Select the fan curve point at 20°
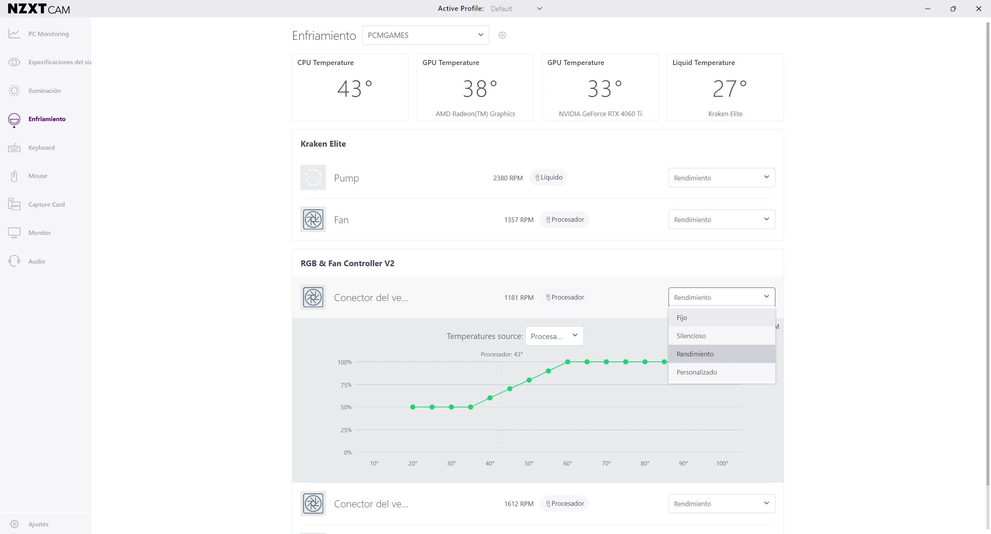991x534 pixels. [x=413, y=407]
